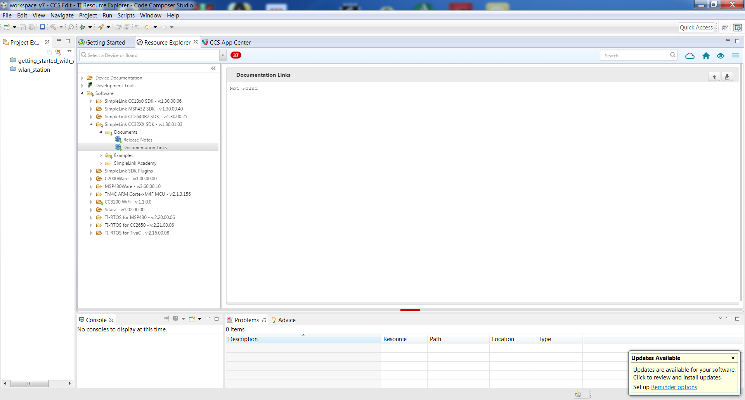This screenshot has height=400, width=745.
Task: Select the C2000Ware - v:1.00.00.00 tree item
Action: coord(131,179)
